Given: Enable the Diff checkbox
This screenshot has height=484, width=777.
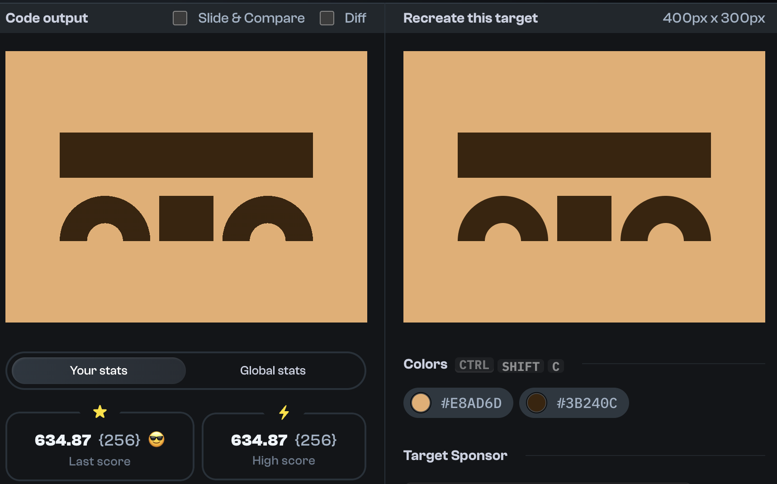Looking at the screenshot, I should (x=327, y=18).
